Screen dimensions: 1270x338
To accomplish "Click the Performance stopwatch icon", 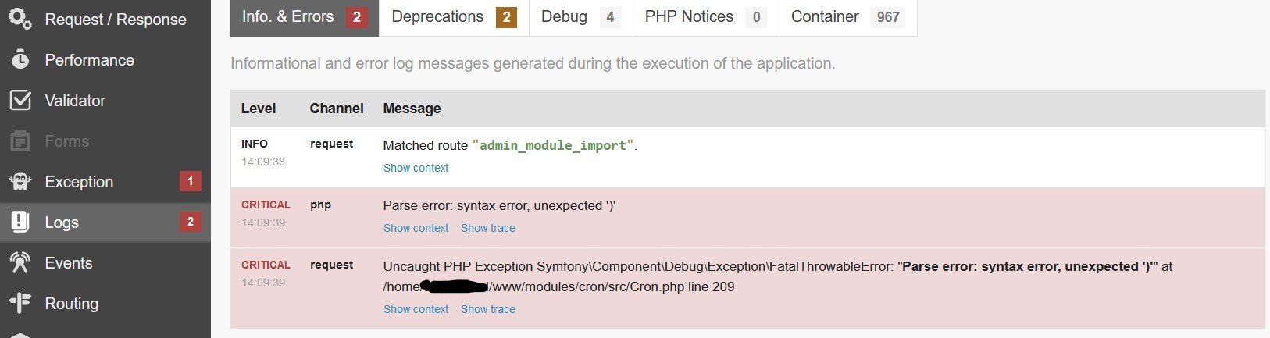I will coord(20,59).
